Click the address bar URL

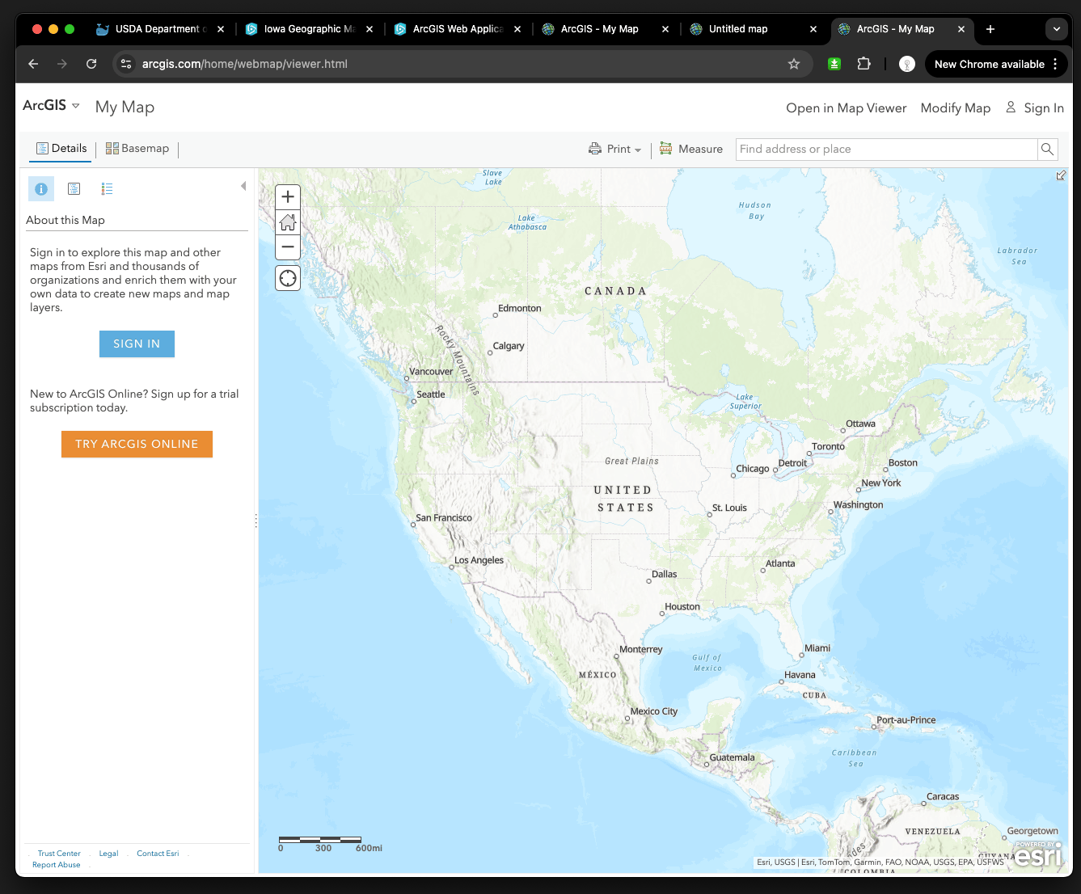[x=244, y=64]
